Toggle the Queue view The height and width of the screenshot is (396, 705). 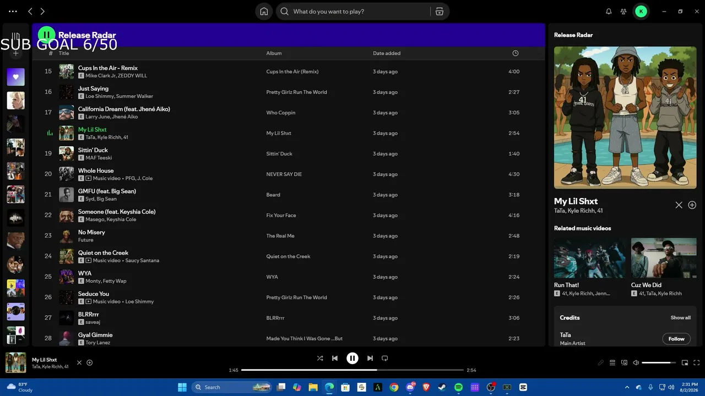(612, 363)
